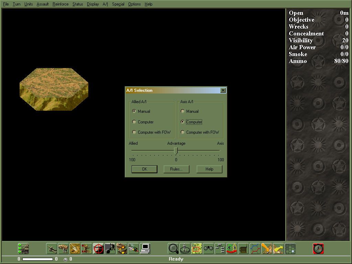Confirm settings with the OK button

[x=144, y=169]
